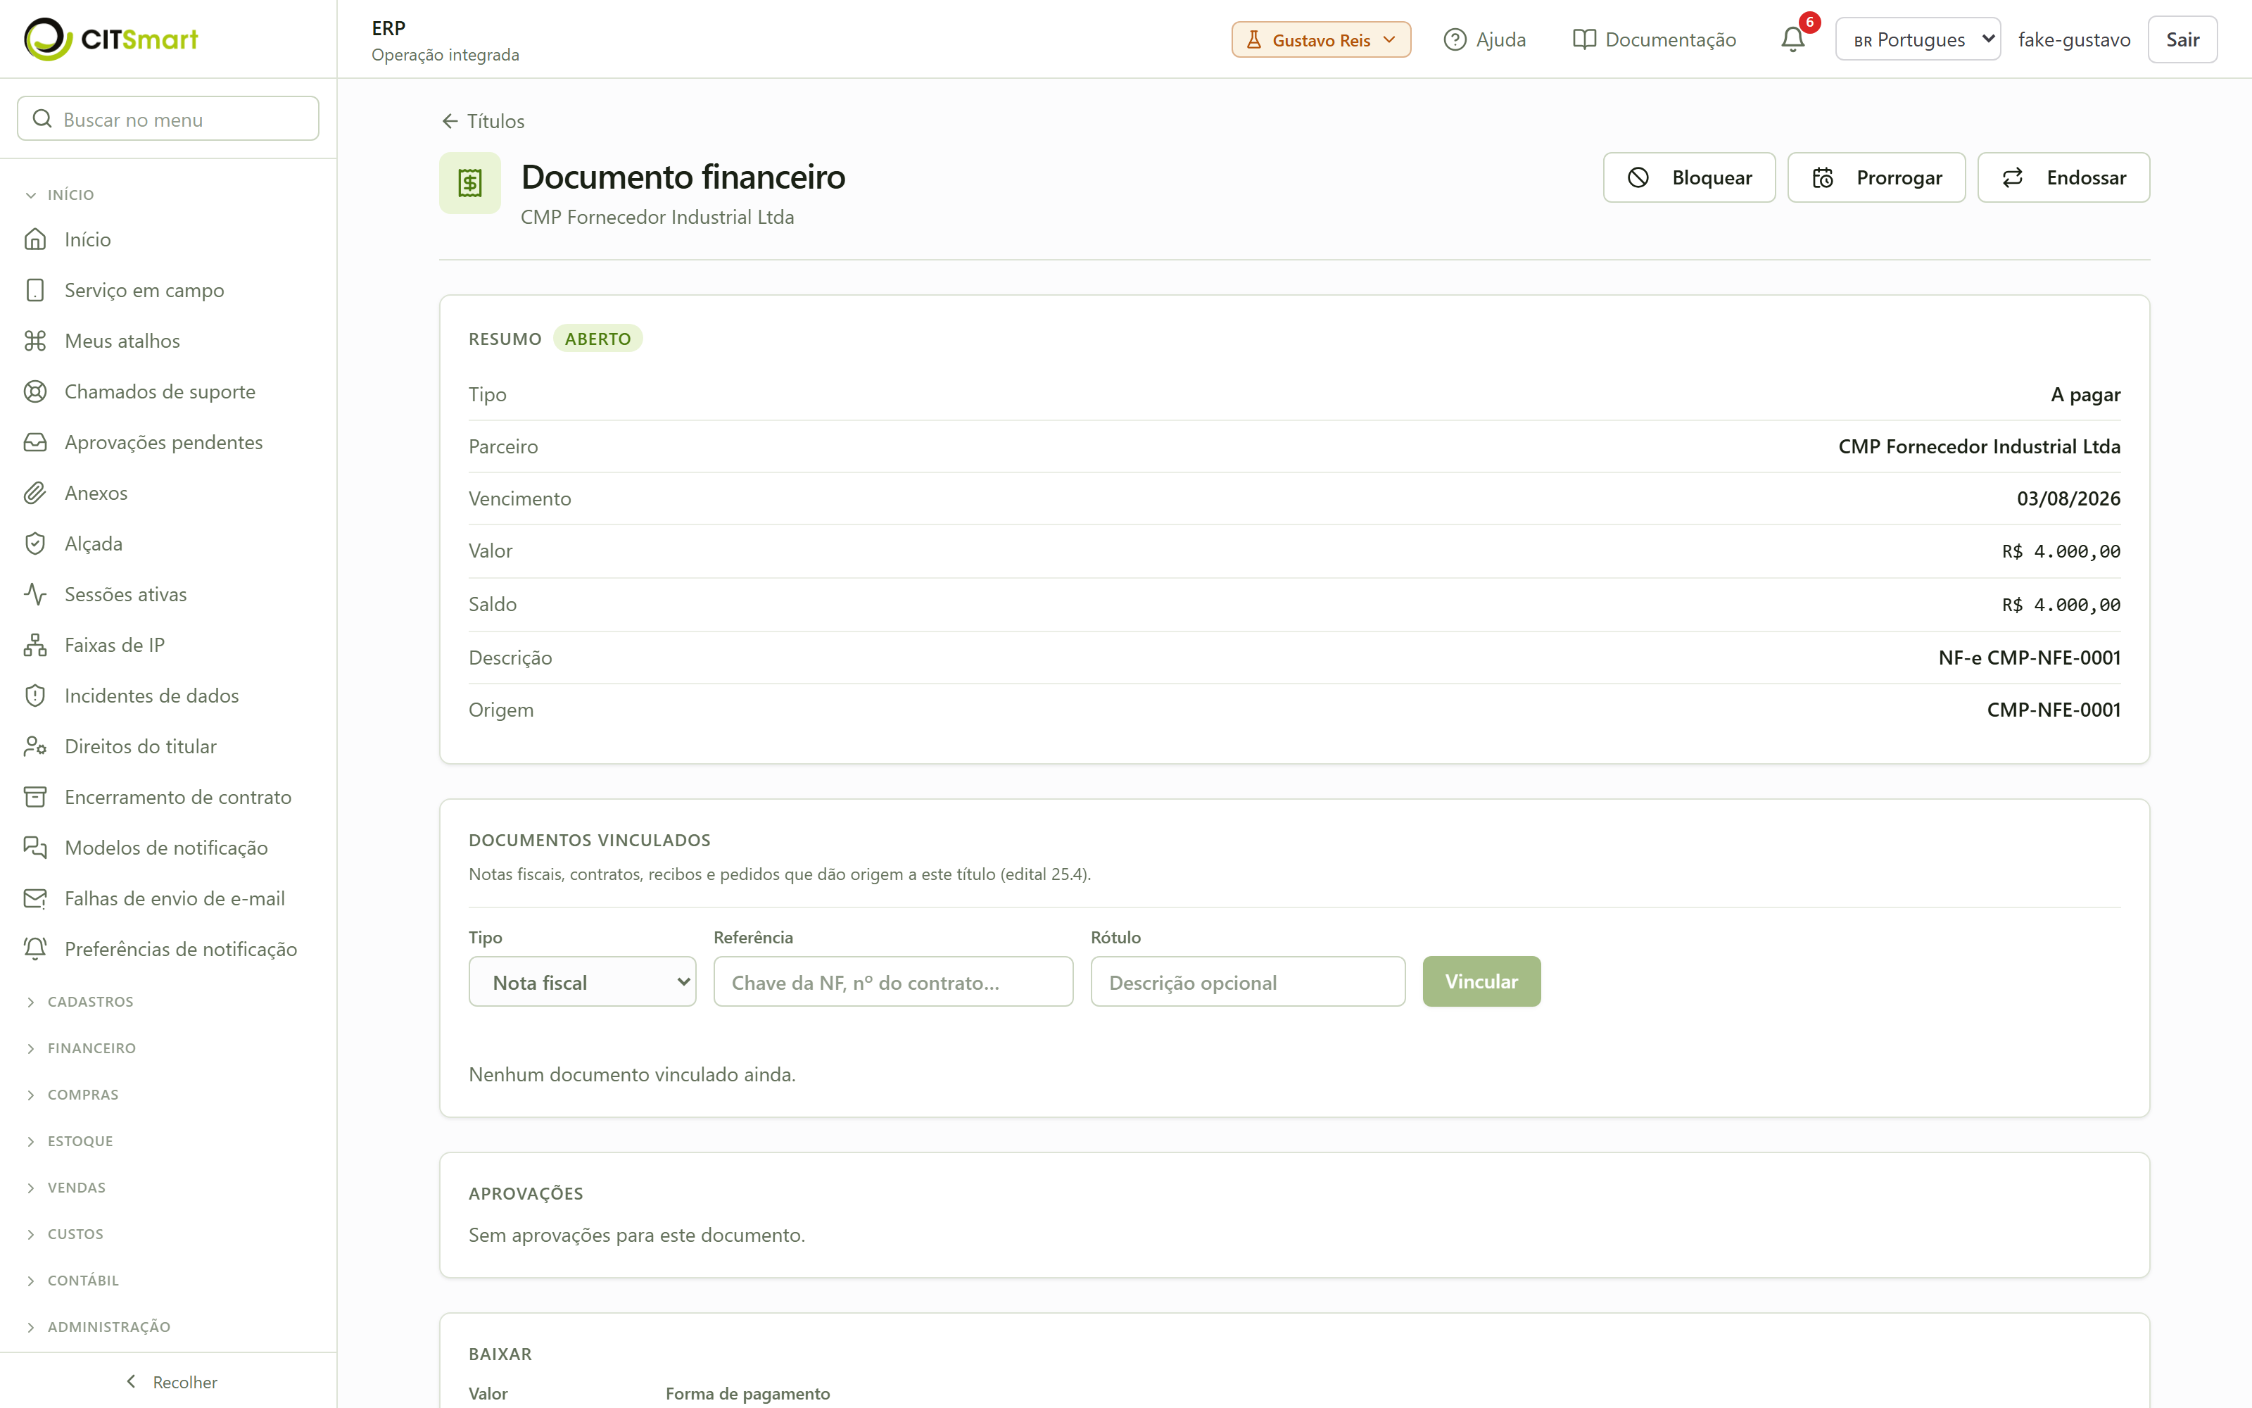Collapse the INÍCIO menu section
This screenshot has width=2252, height=1408.
pyautogui.click(x=60, y=194)
